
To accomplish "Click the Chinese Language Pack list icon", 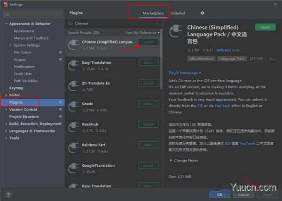I will pos(74,45).
